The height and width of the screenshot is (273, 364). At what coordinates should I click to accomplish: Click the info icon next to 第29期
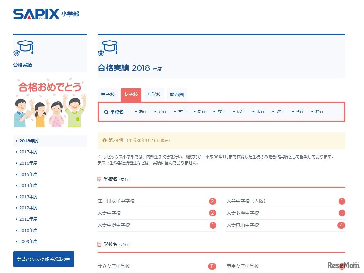coord(104,140)
